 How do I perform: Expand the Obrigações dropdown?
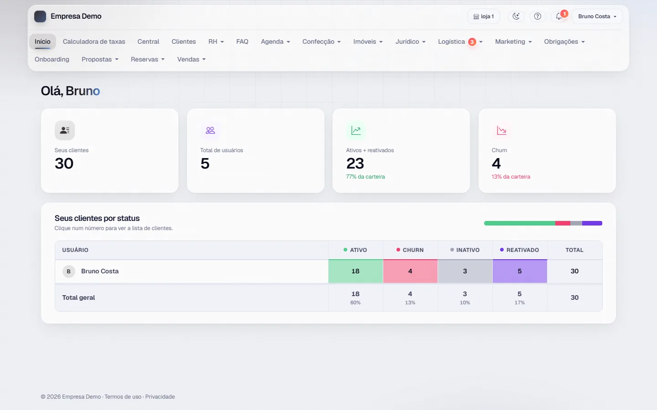(564, 41)
